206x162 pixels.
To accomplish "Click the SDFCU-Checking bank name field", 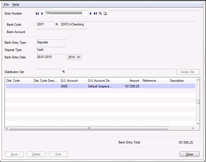I will point(128,24).
